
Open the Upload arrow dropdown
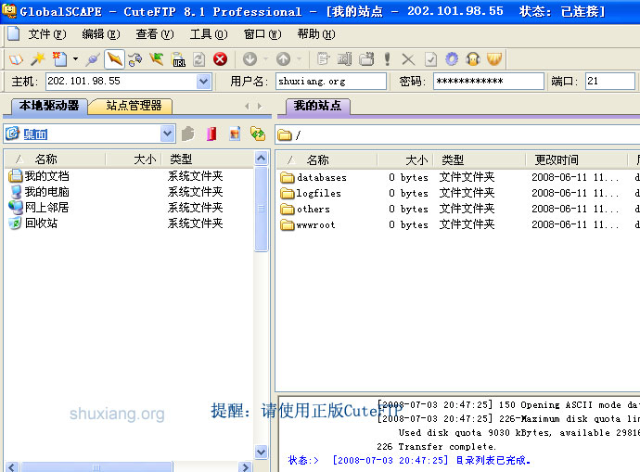click(x=300, y=59)
